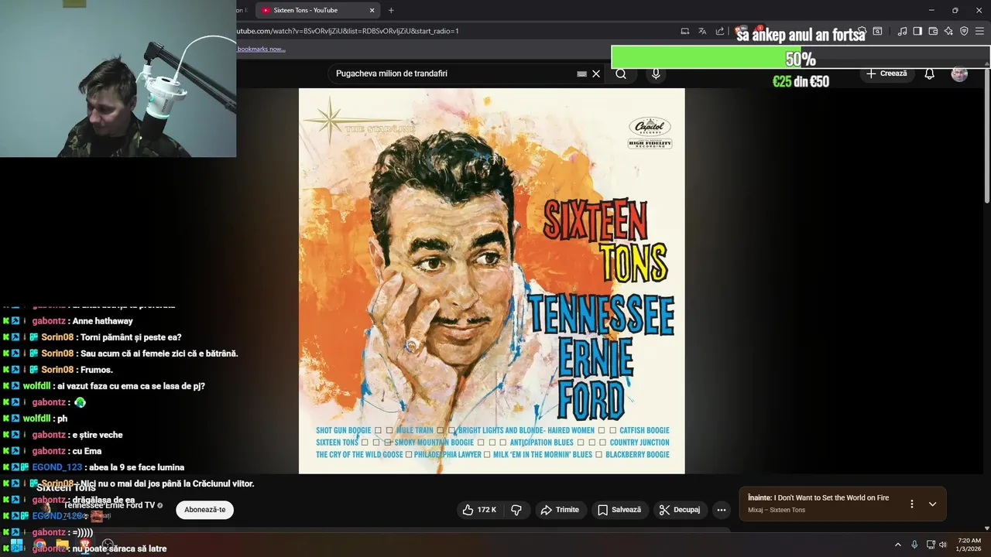Click chat message 'Torni pământ și peste ea?'
Screen dimensions: 991x557
pos(131,337)
